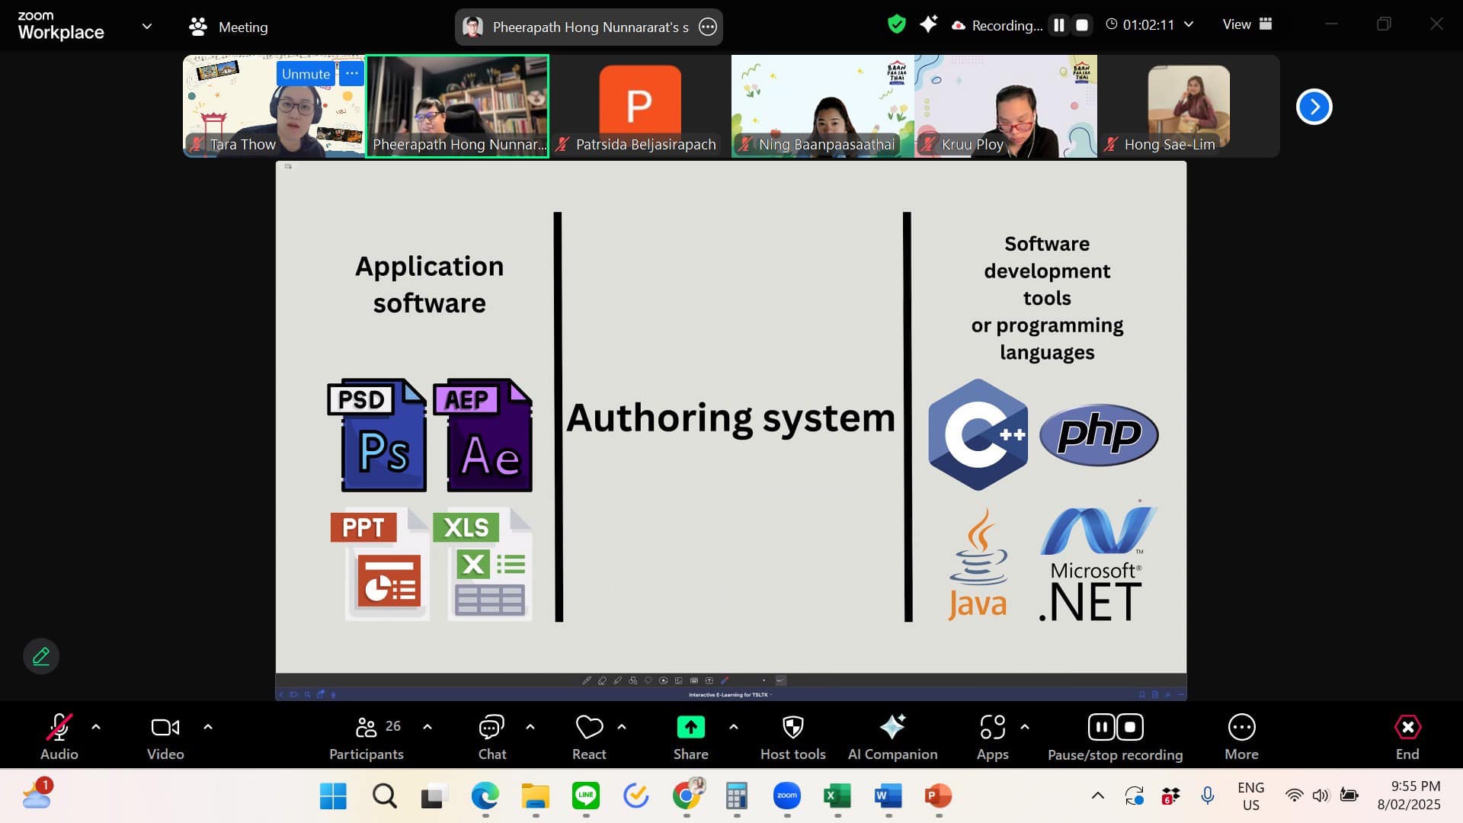Expand the React options arrow
The width and height of the screenshot is (1463, 823).
pyautogui.click(x=622, y=727)
